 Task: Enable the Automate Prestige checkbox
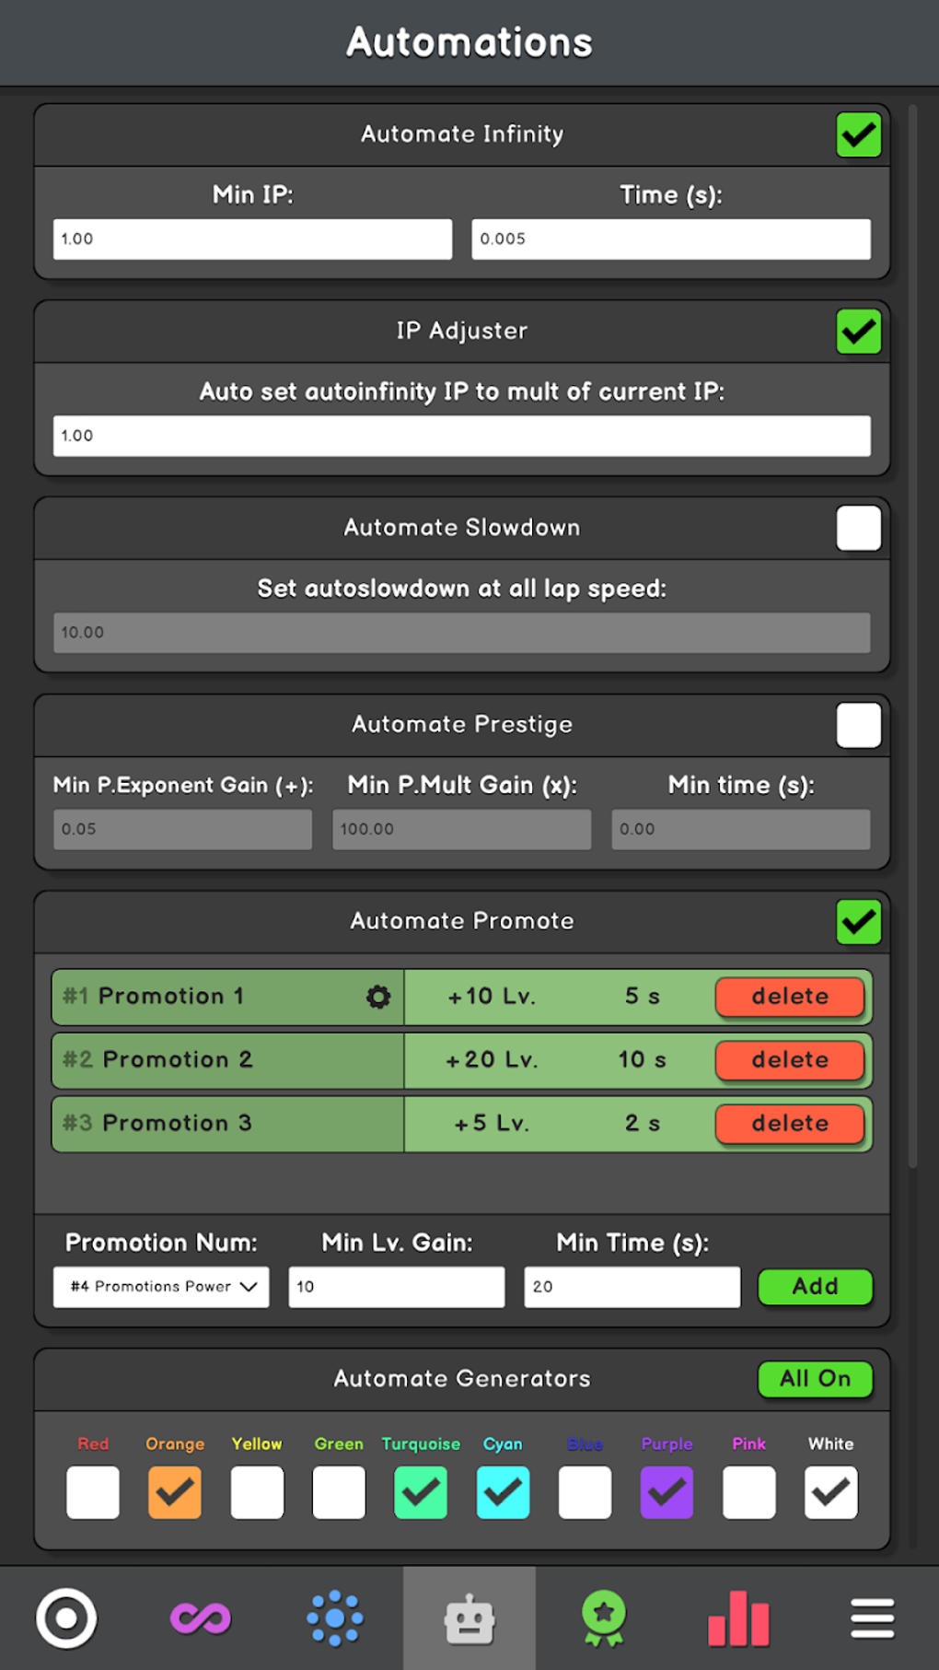tap(858, 725)
